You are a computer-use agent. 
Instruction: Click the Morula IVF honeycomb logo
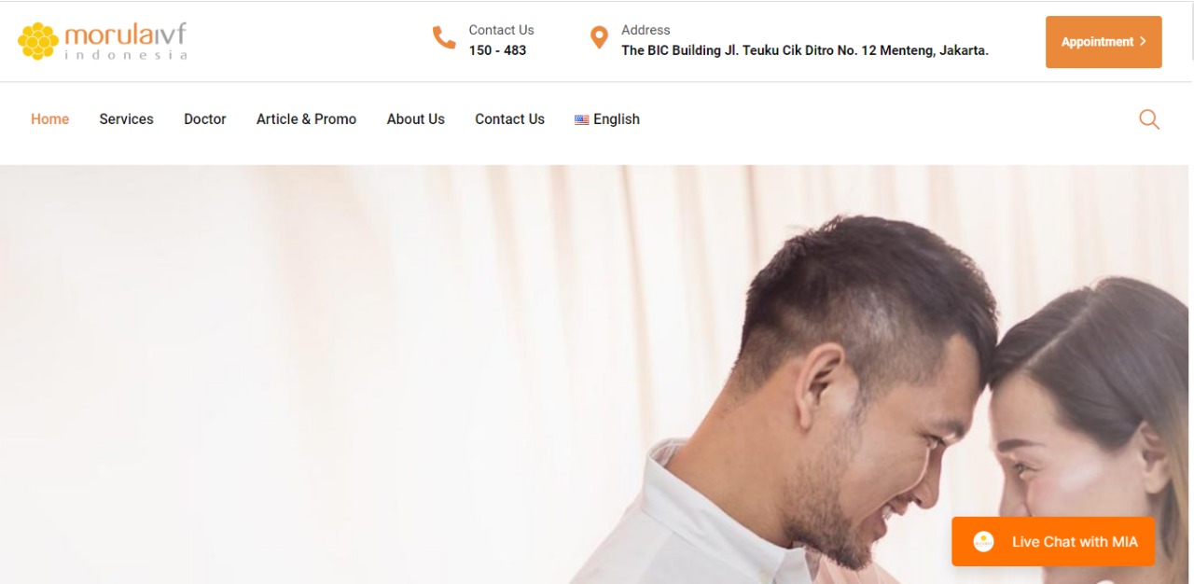point(37,41)
